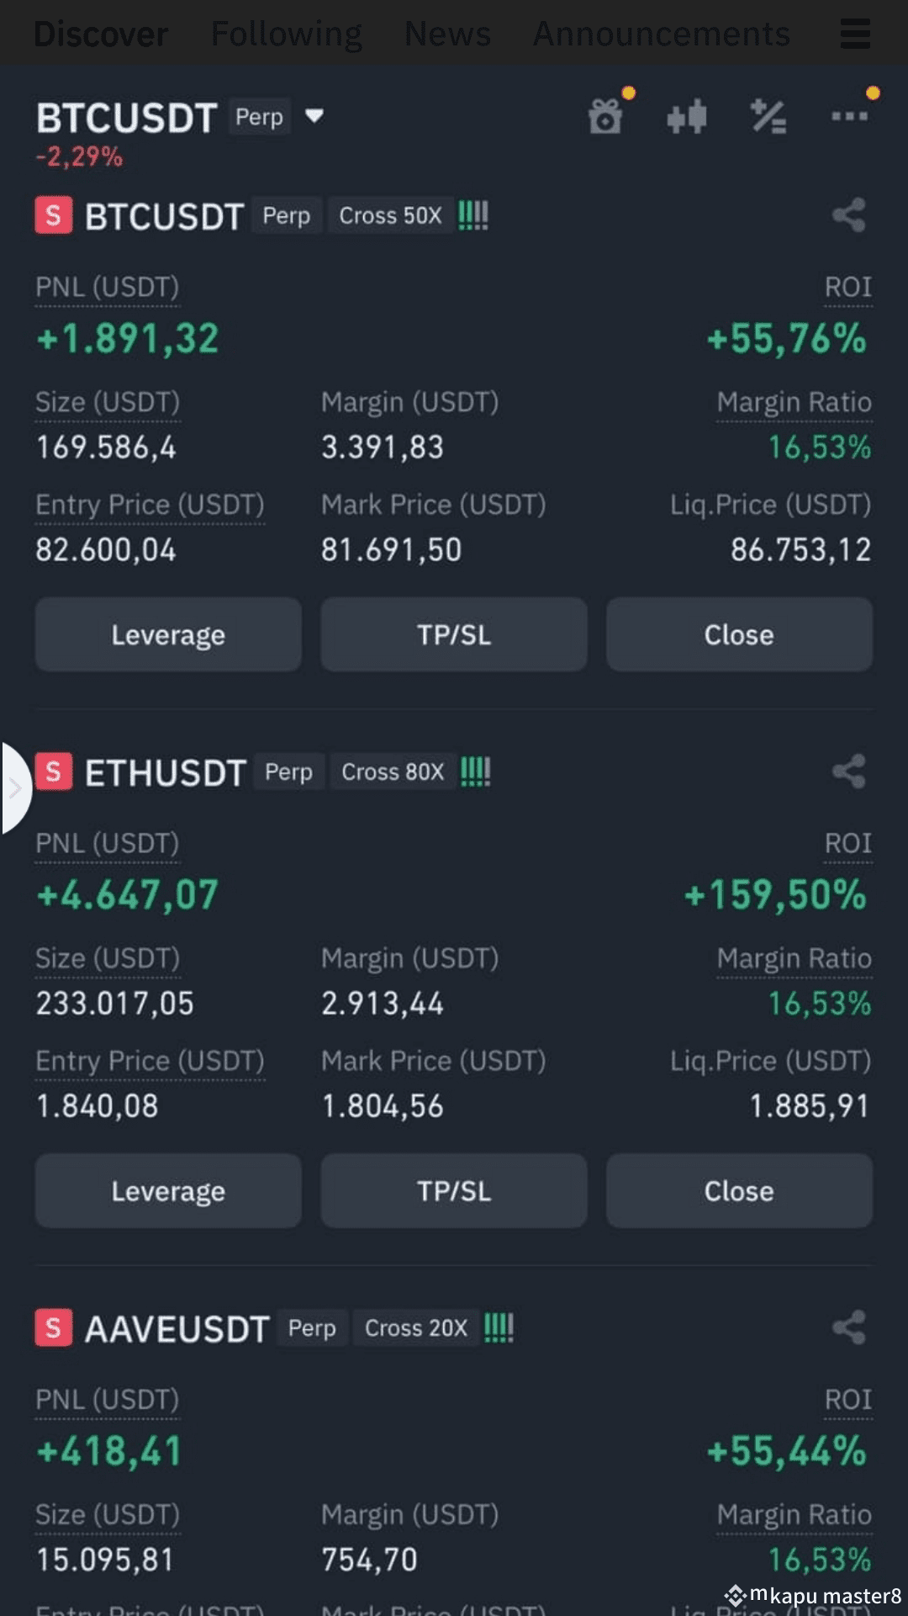Open the Cross 20X margin mode selector
This screenshot has height=1616, width=908.
click(x=416, y=1327)
